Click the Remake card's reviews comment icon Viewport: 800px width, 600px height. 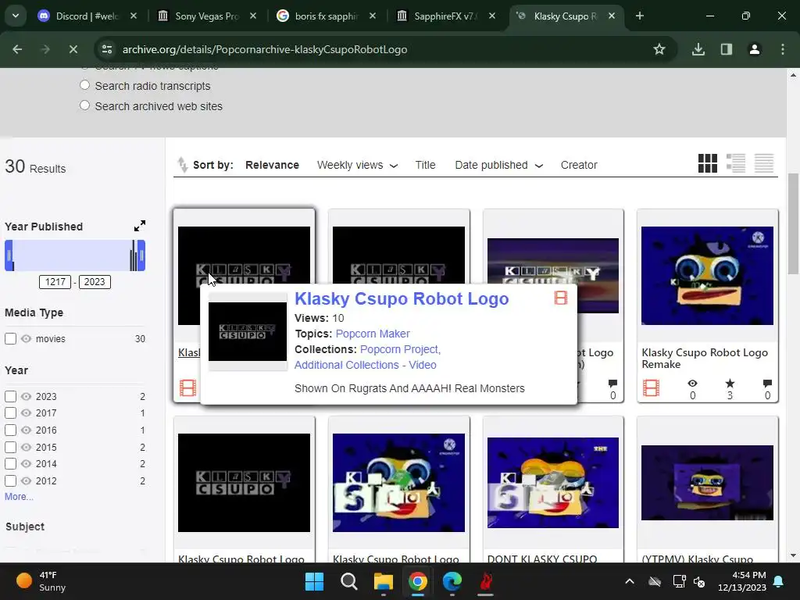point(767,383)
